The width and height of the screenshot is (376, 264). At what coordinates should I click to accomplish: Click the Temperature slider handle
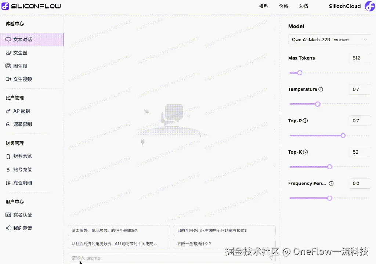pyautogui.click(x=318, y=104)
